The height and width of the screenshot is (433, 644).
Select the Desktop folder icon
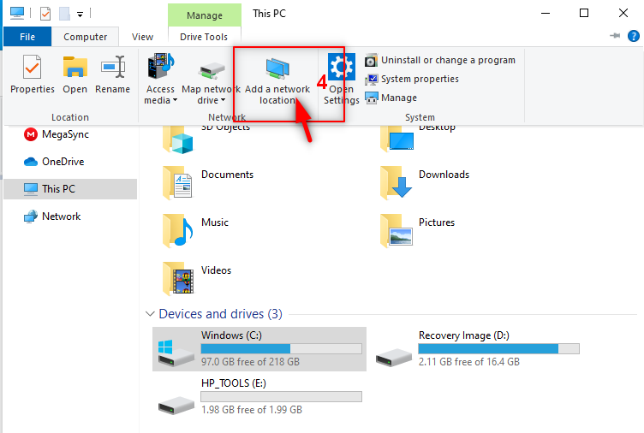397,139
